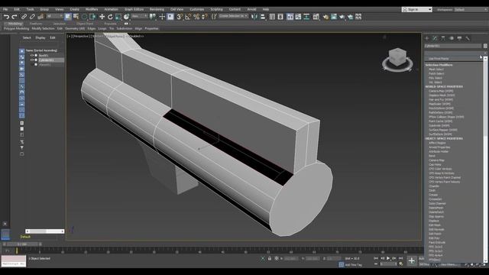
Task: Toggle Window/Crossing selection mode
Action: [92, 17]
